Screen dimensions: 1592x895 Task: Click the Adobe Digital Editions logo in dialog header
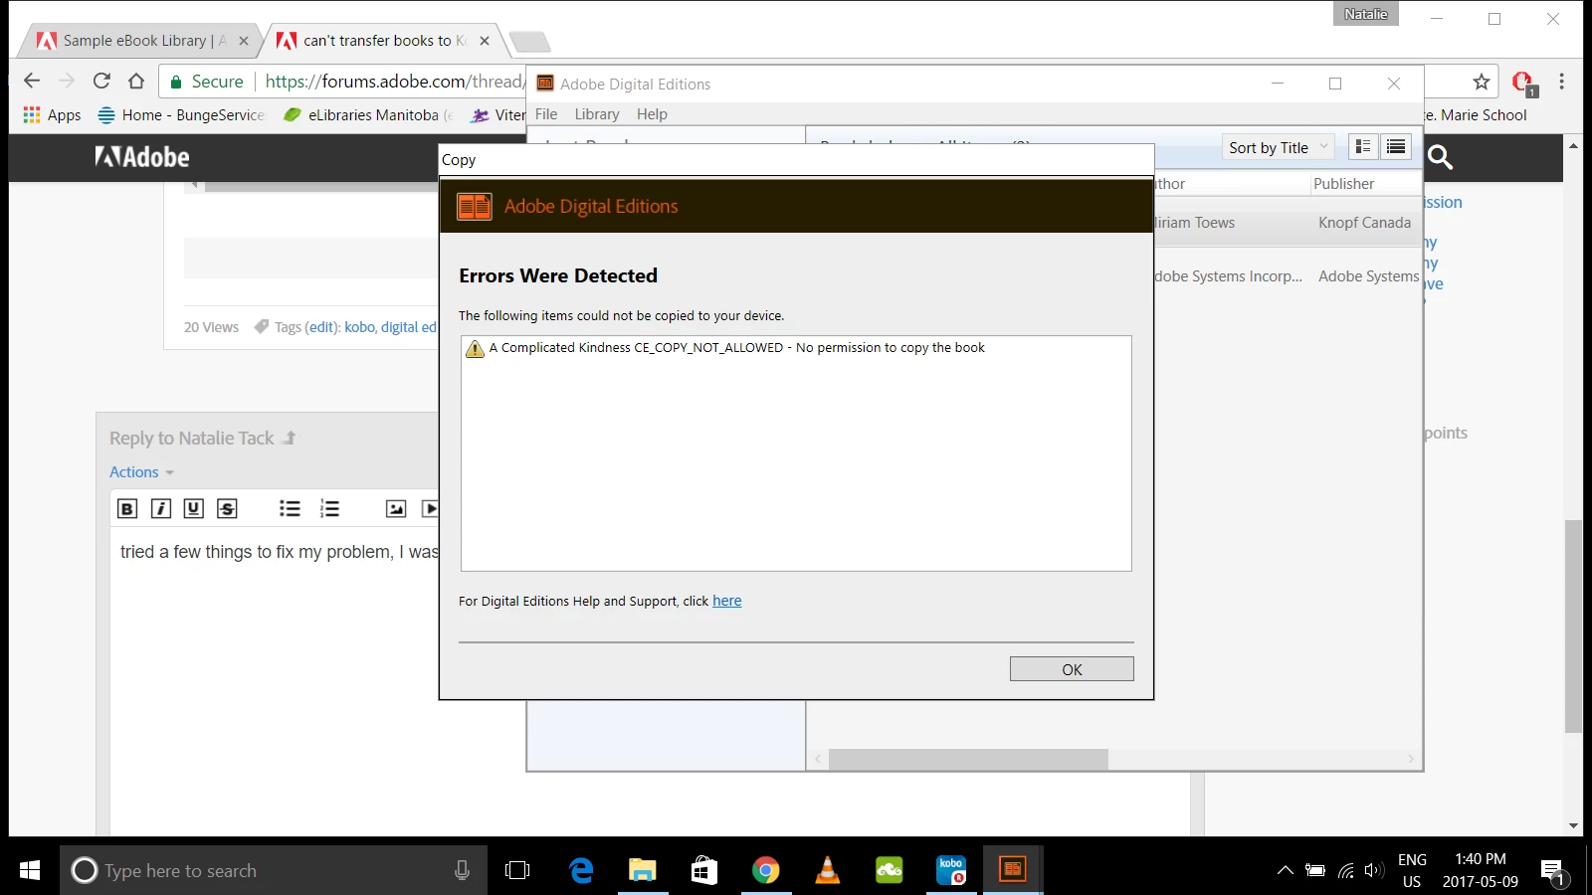(x=474, y=206)
